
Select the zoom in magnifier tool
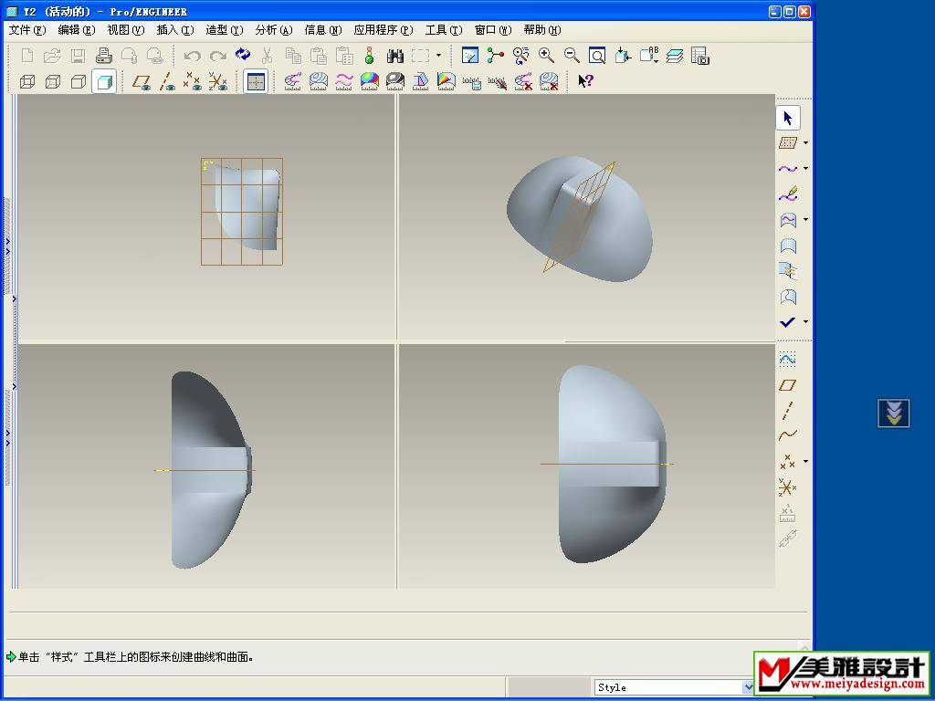[546, 56]
